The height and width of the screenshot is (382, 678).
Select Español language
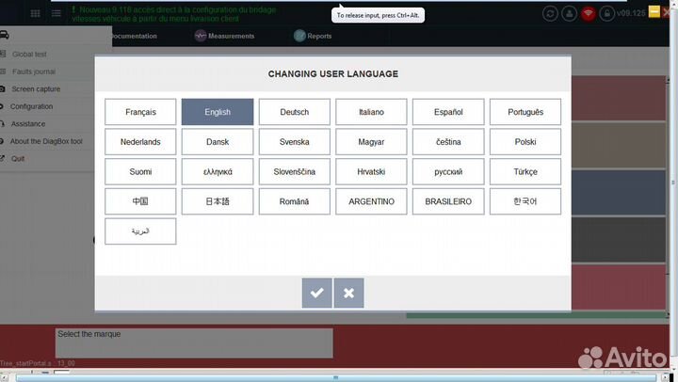click(448, 112)
